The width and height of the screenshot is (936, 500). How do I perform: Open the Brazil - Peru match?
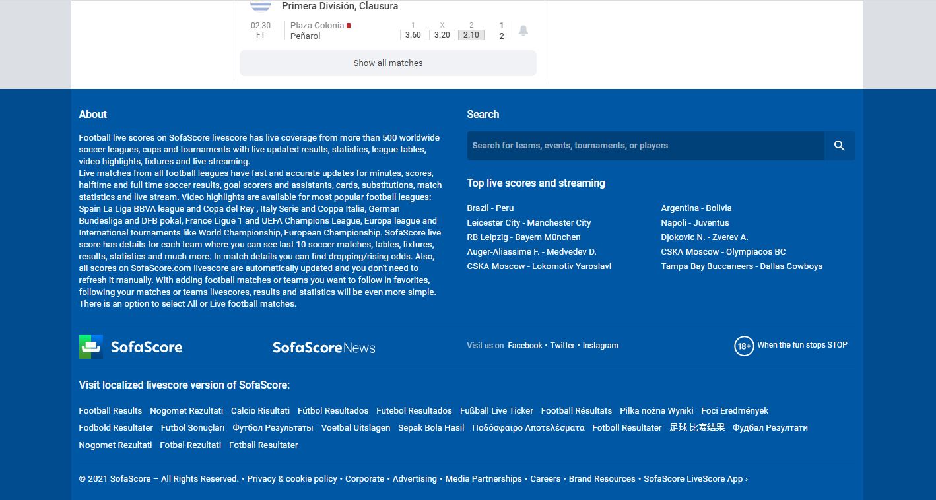(x=490, y=208)
